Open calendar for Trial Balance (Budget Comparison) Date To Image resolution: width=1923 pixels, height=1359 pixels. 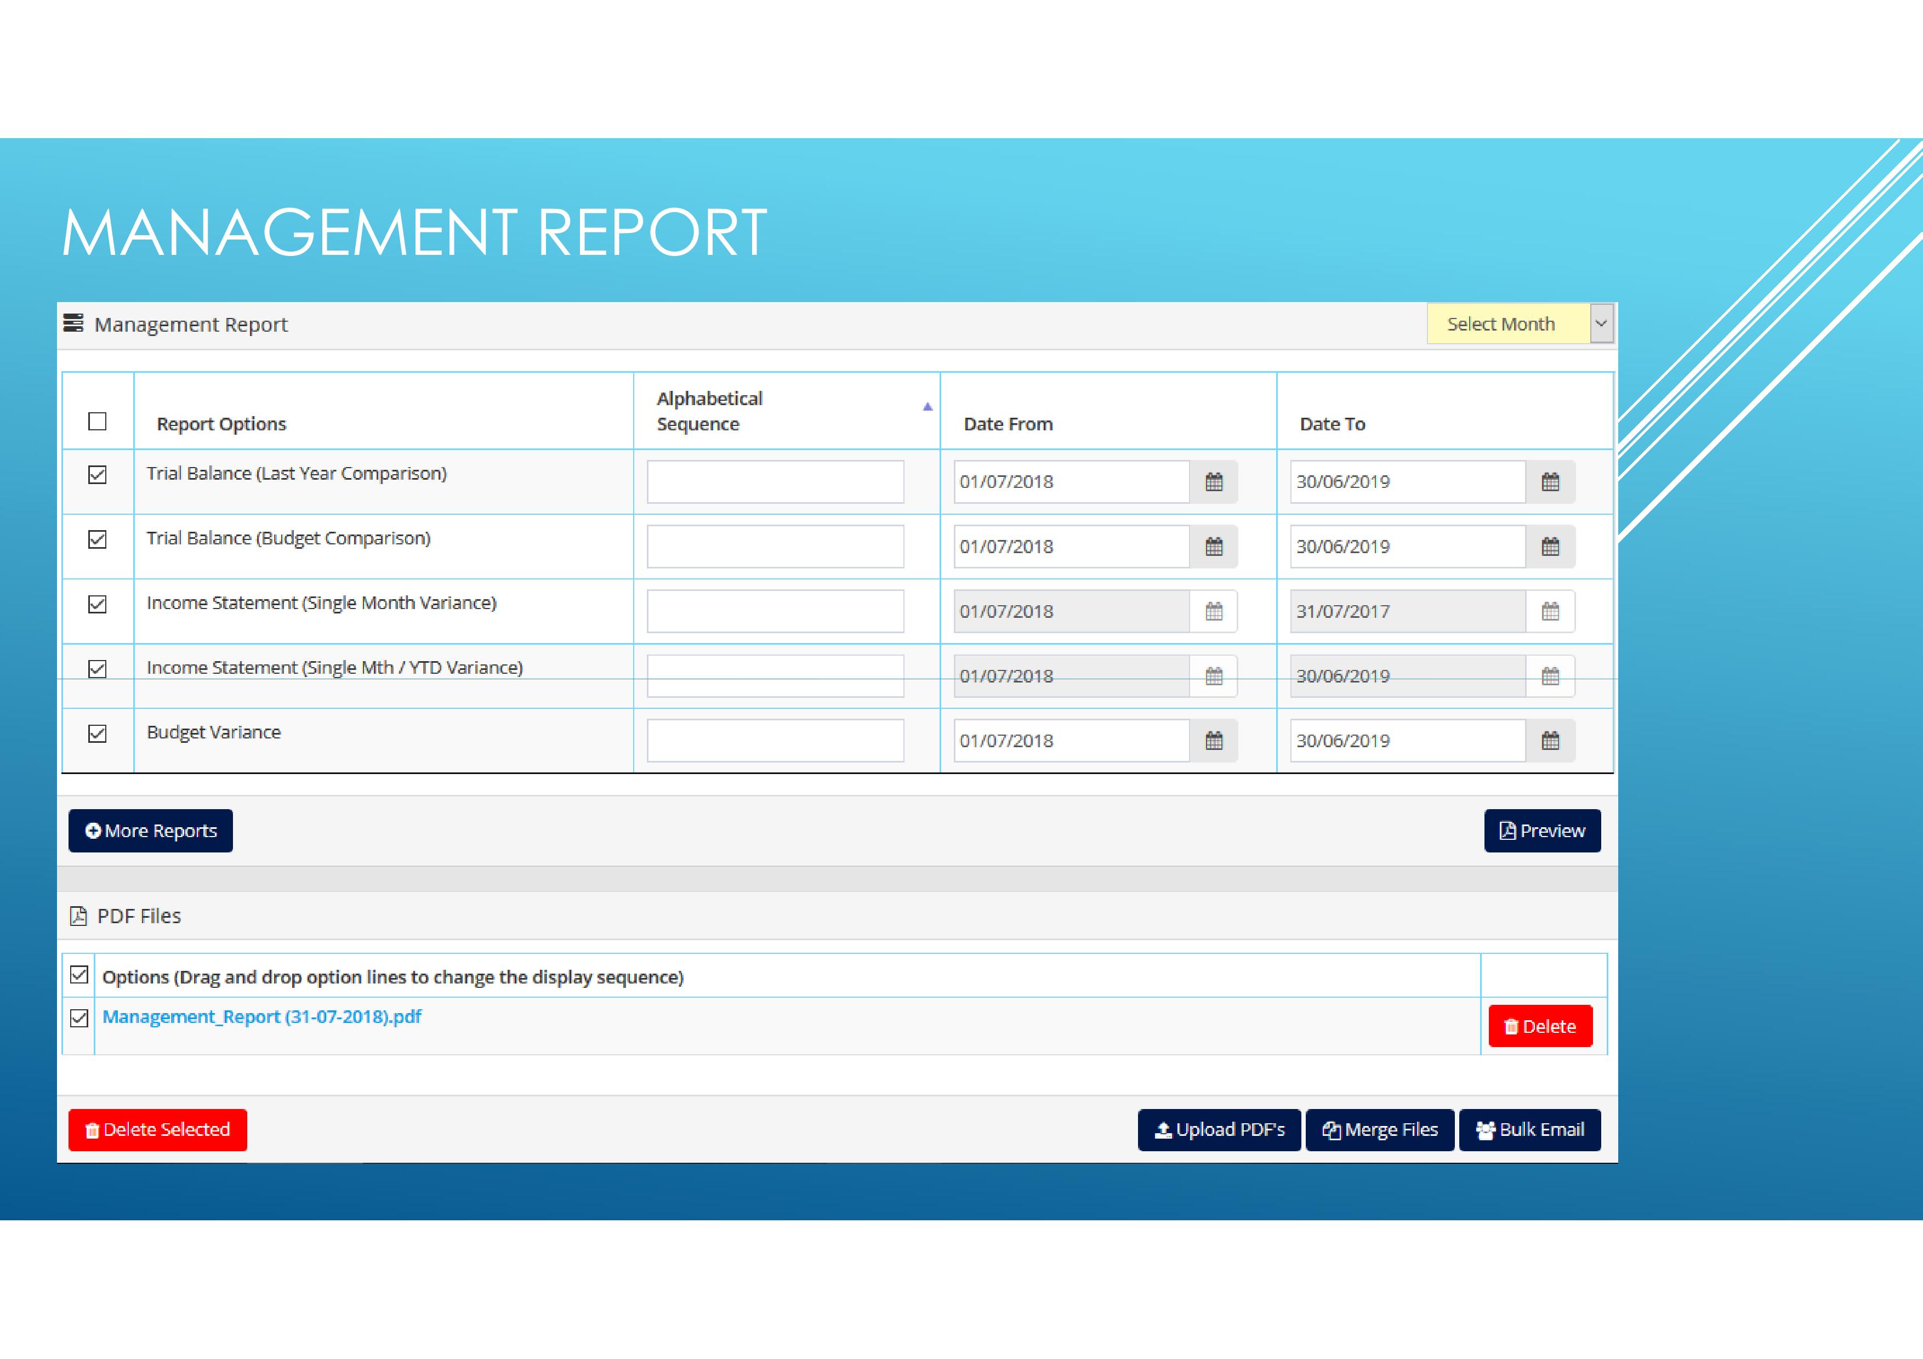pos(1550,547)
